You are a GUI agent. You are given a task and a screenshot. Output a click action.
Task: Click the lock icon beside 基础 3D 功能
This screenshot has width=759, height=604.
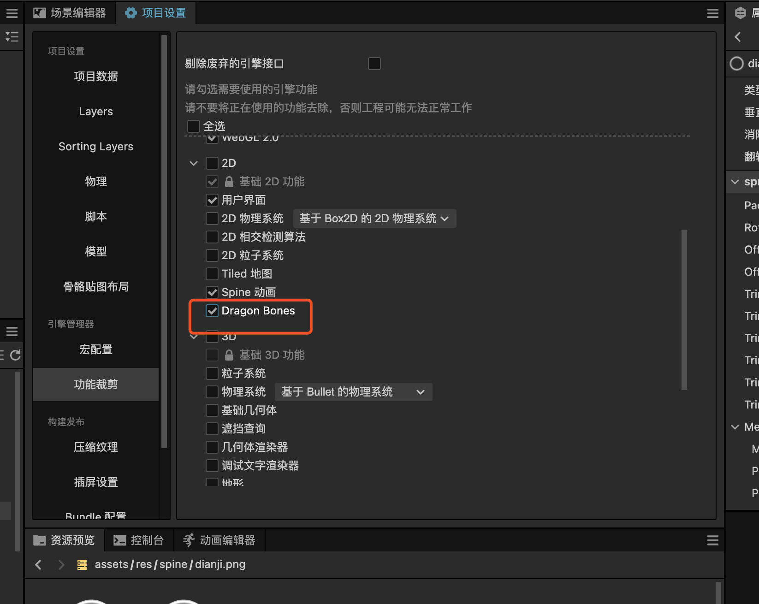[x=229, y=355]
